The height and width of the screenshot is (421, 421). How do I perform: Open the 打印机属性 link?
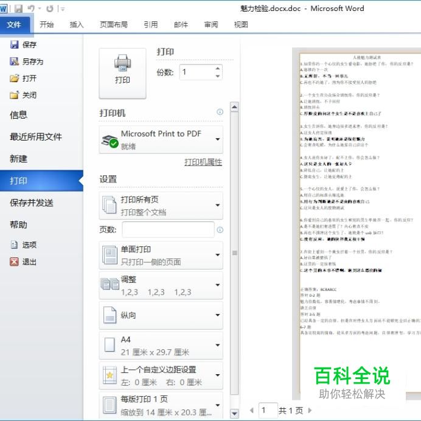(203, 162)
